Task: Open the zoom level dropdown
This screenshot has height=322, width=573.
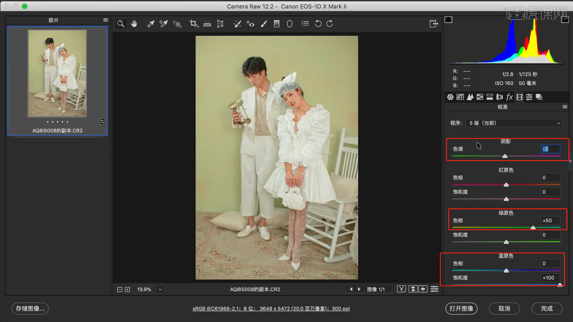Action: coord(160,290)
